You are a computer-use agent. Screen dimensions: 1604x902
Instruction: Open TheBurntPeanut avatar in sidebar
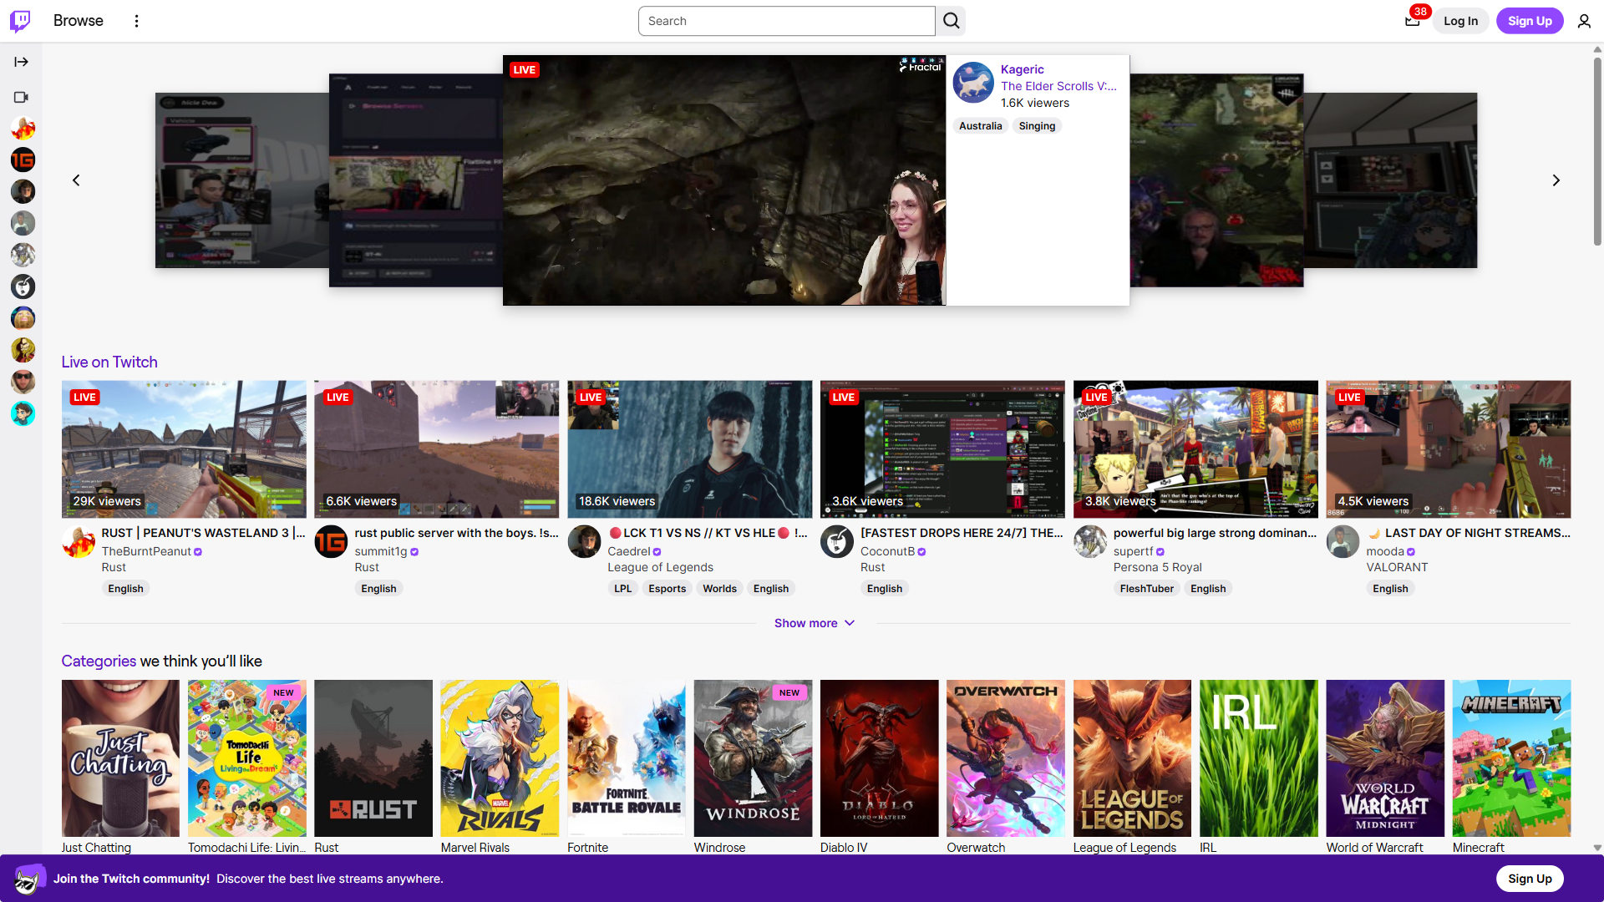(x=23, y=128)
